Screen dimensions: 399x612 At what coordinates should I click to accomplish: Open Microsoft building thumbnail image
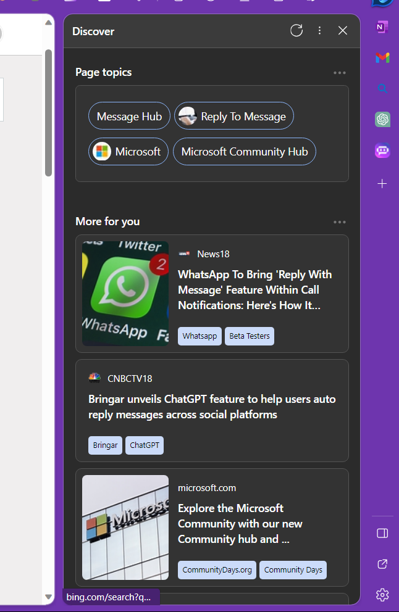pyautogui.click(x=125, y=527)
